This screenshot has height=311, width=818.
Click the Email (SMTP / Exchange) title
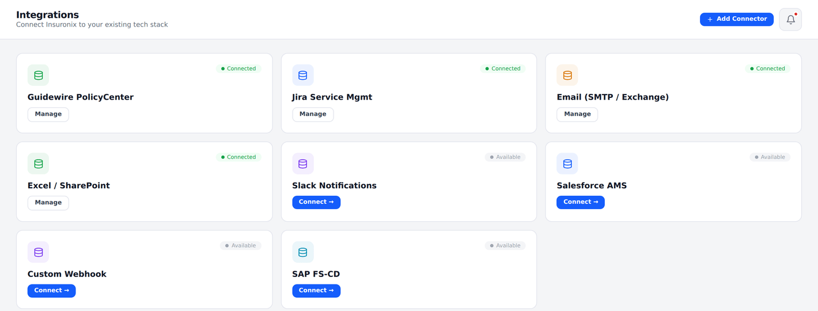[612, 97]
